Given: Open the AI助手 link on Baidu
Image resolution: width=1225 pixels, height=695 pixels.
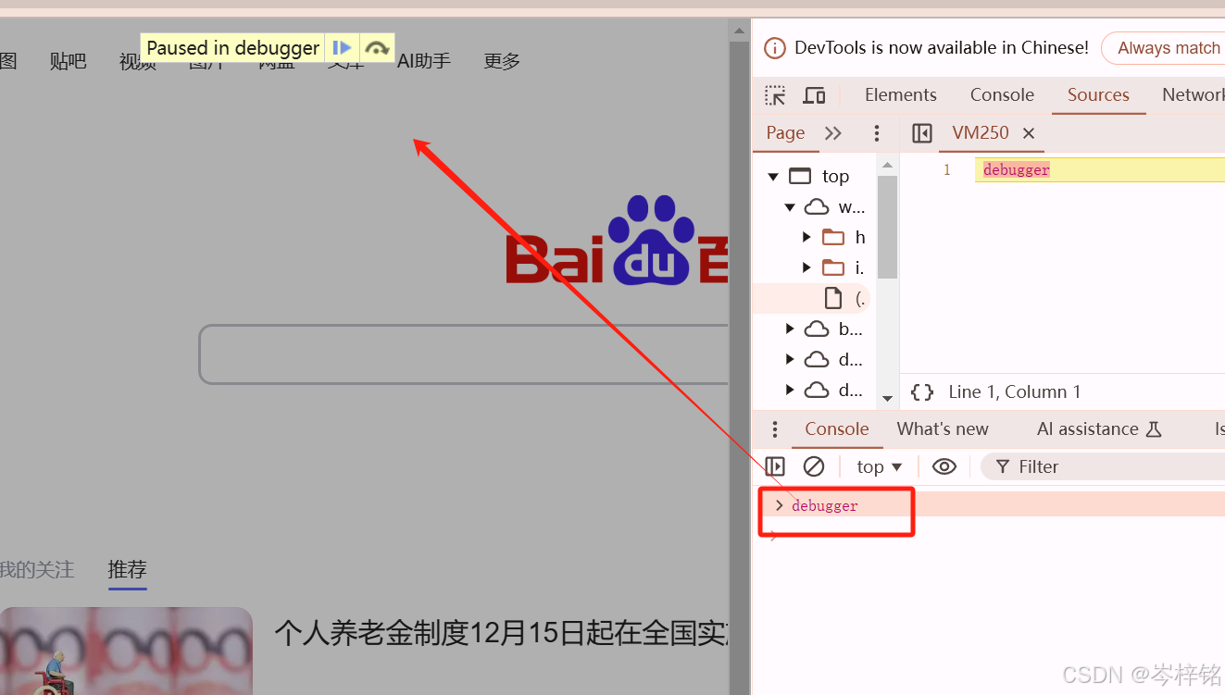Looking at the screenshot, I should click(424, 61).
